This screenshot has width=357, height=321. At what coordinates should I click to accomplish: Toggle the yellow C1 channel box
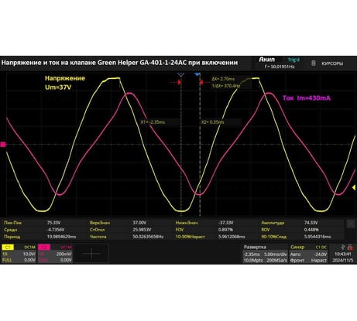coord(19,254)
